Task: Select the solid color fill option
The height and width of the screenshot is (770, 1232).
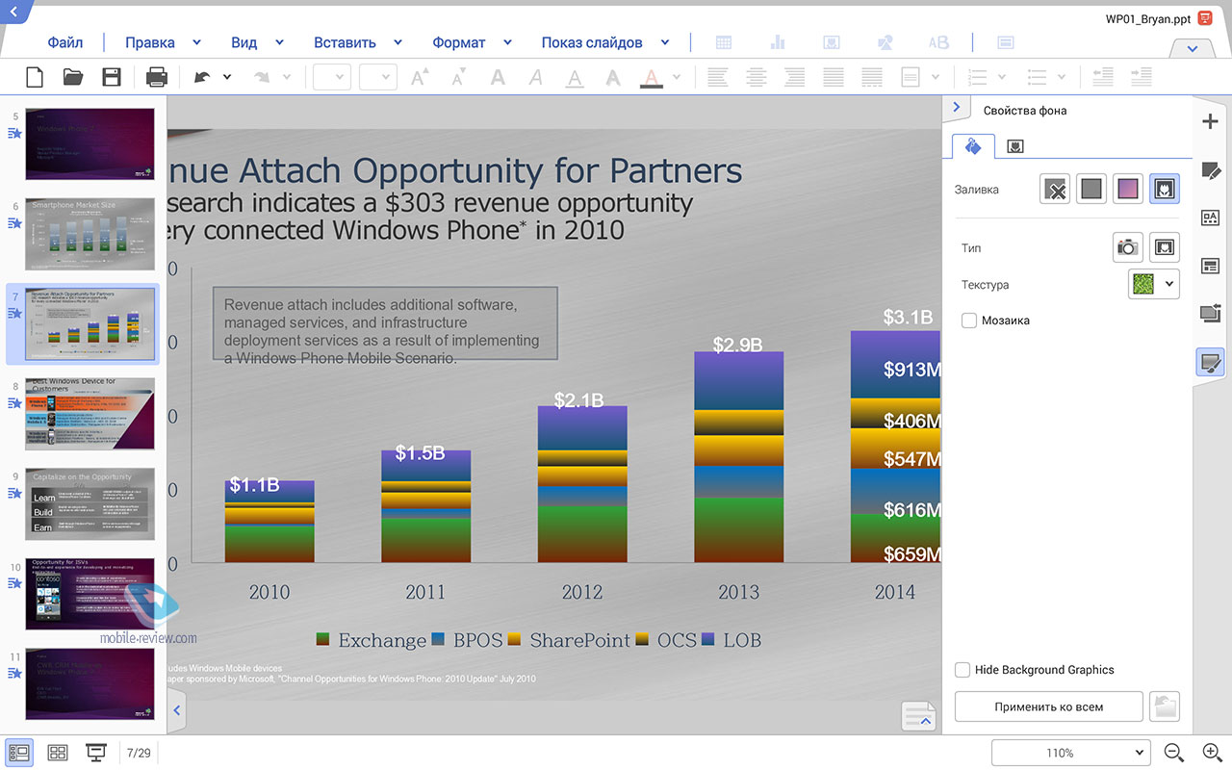Action: pyautogui.click(x=1091, y=189)
